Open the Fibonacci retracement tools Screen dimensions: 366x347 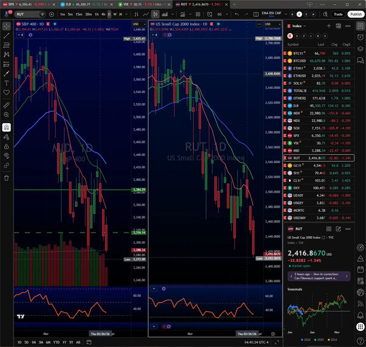(x=6, y=45)
